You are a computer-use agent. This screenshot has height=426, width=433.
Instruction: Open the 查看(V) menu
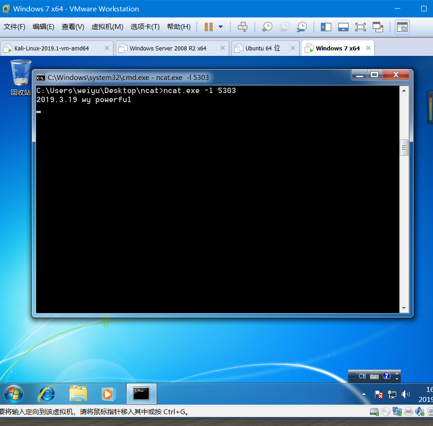pyautogui.click(x=73, y=27)
